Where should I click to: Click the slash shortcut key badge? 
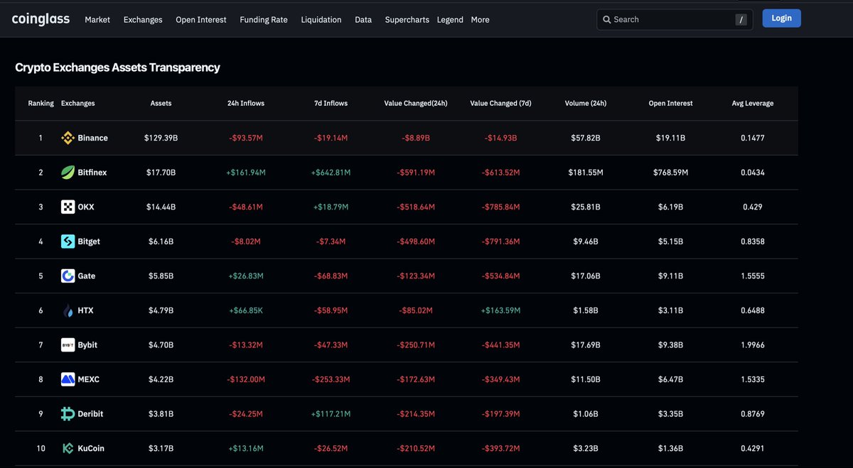tap(741, 20)
